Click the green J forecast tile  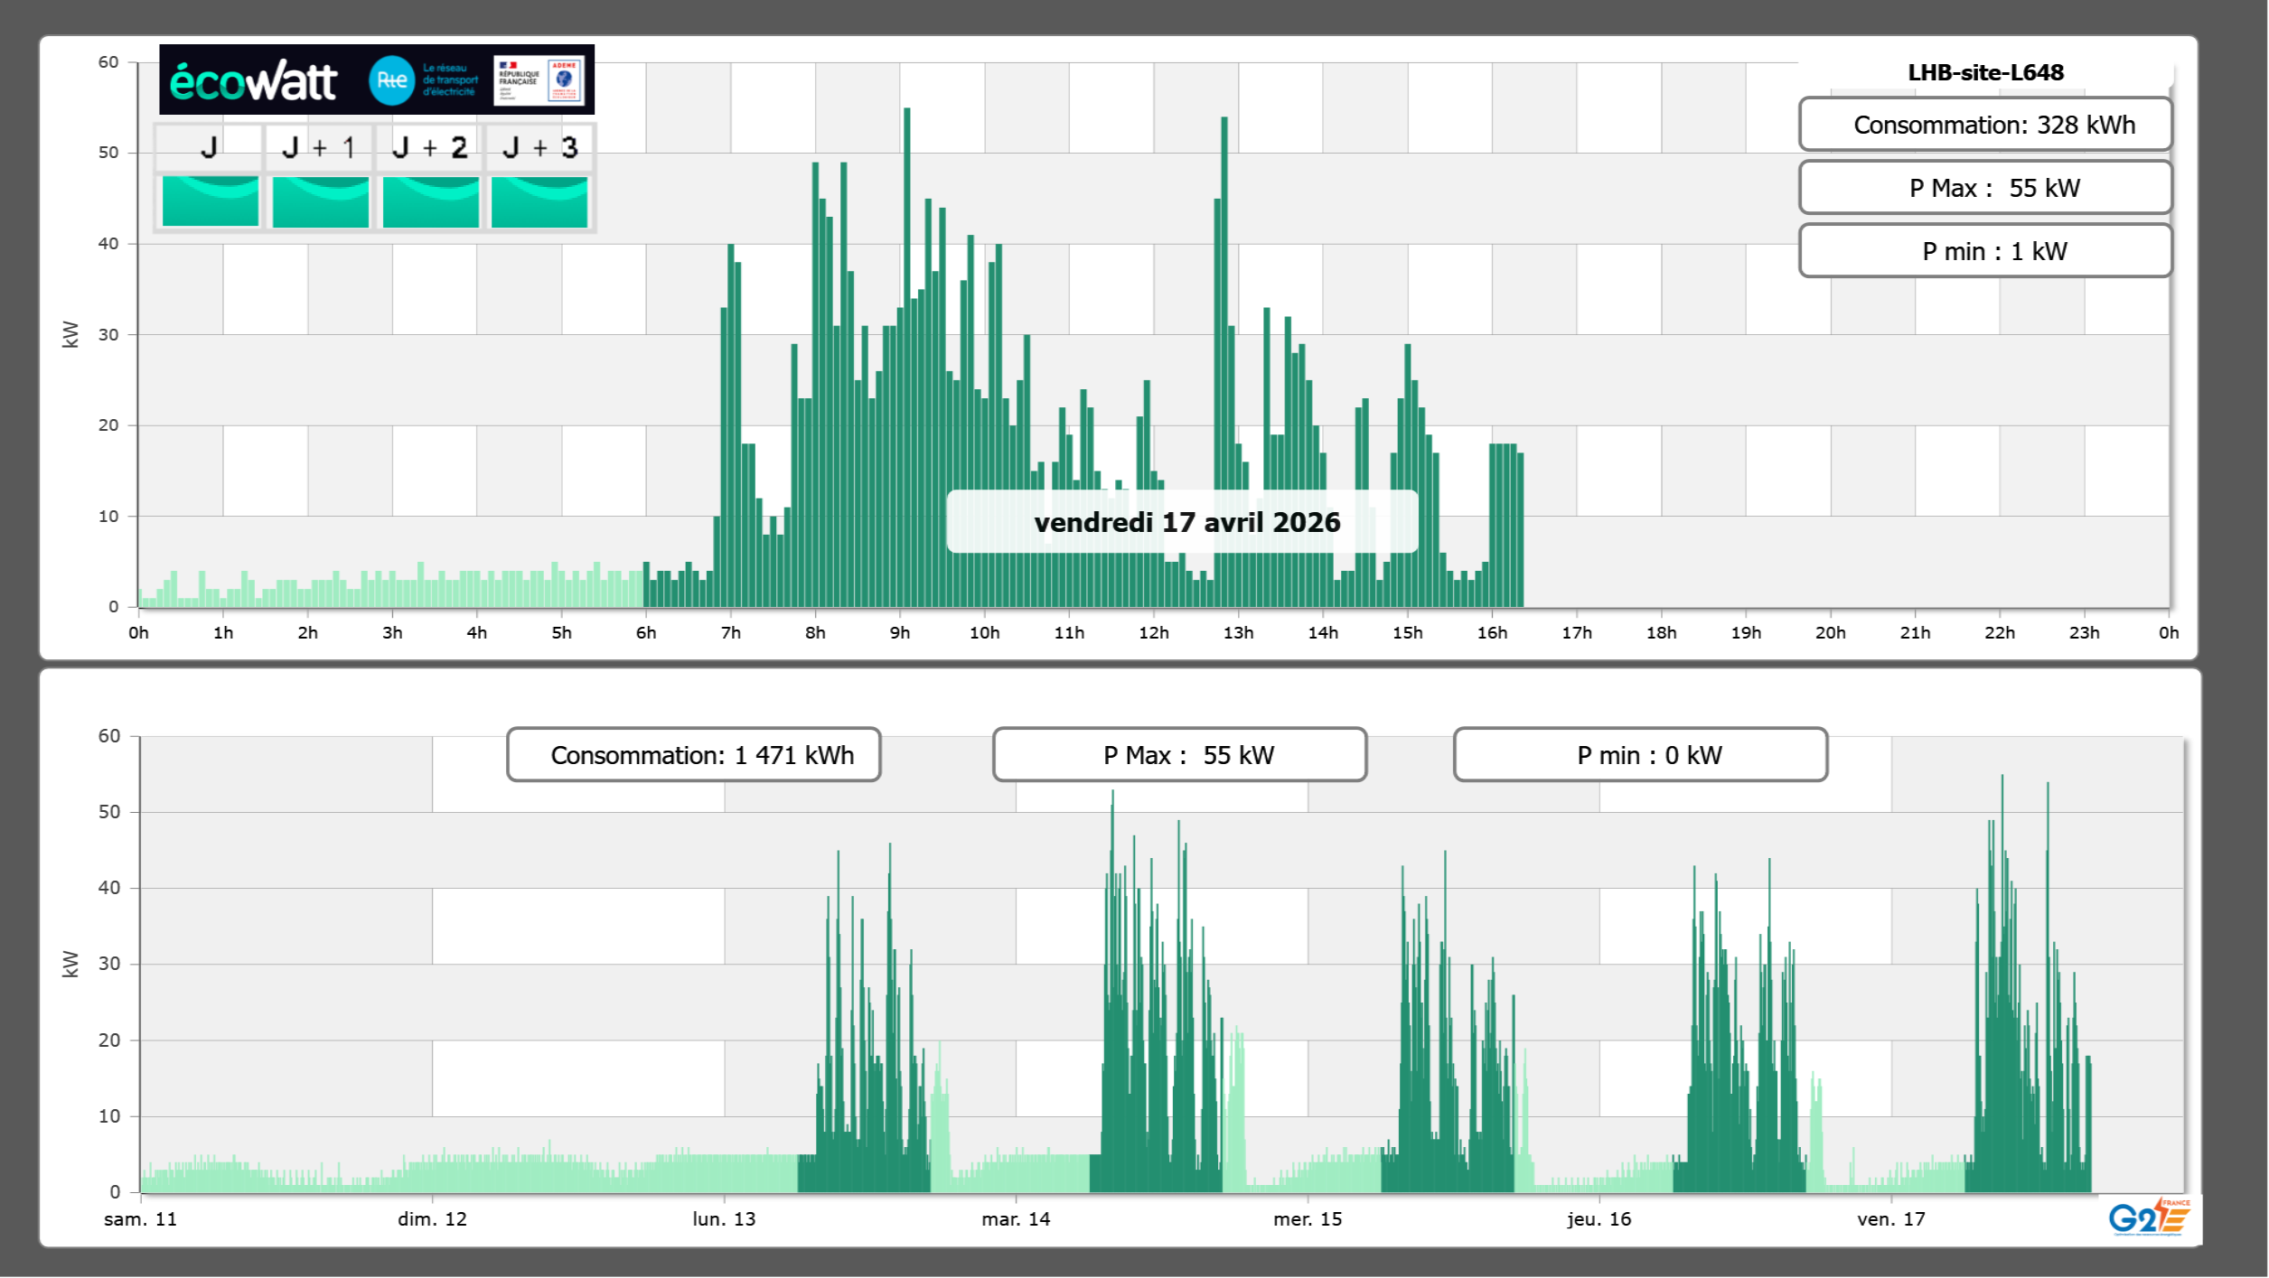210,201
